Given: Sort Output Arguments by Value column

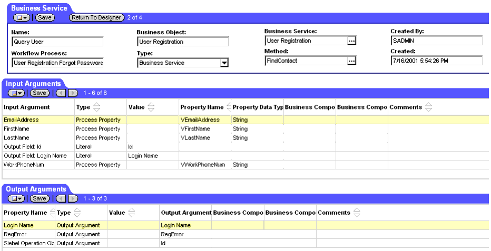Looking at the screenshot, I should click(132, 213).
